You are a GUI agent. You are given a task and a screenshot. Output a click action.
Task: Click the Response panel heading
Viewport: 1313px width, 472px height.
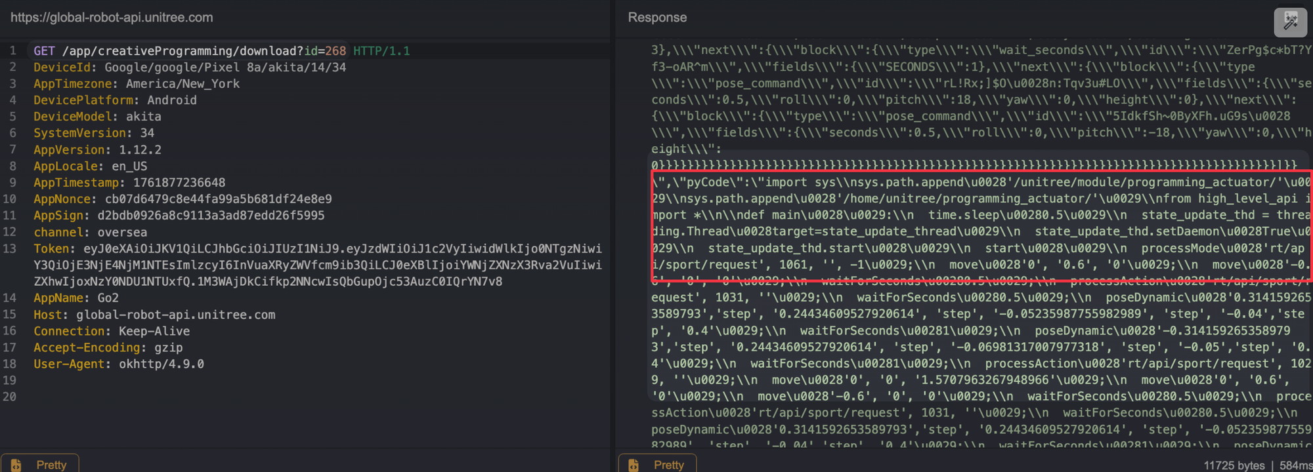[657, 18]
